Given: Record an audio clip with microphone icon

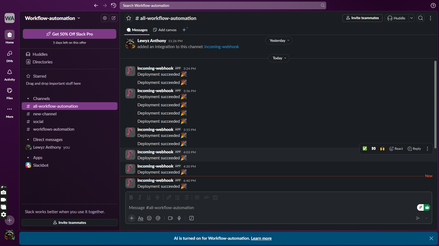Looking at the screenshot, I should coord(179,218).
